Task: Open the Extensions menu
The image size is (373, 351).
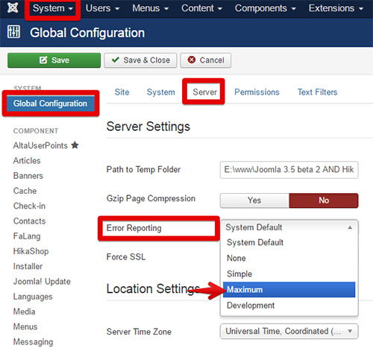Action: (336, 8)
